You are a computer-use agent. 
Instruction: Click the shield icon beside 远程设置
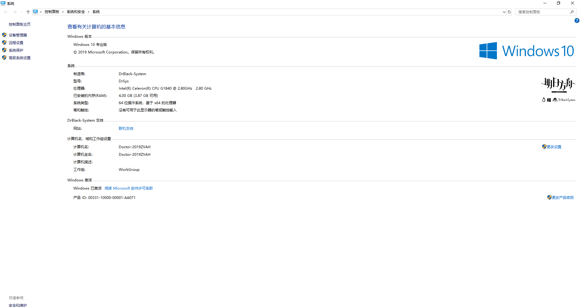[x=4, y=43]
